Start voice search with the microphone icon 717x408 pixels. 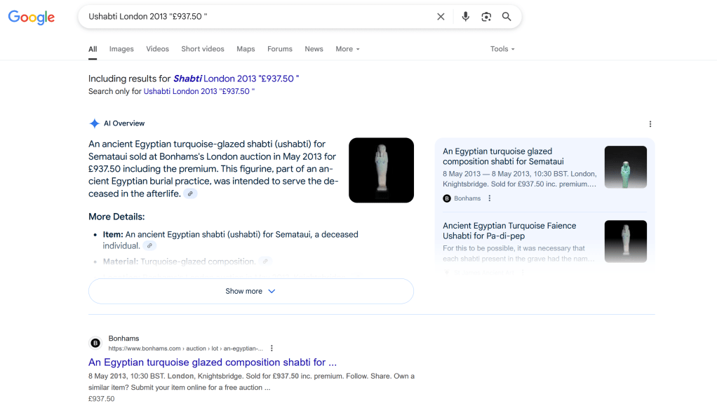pos(465,17)
